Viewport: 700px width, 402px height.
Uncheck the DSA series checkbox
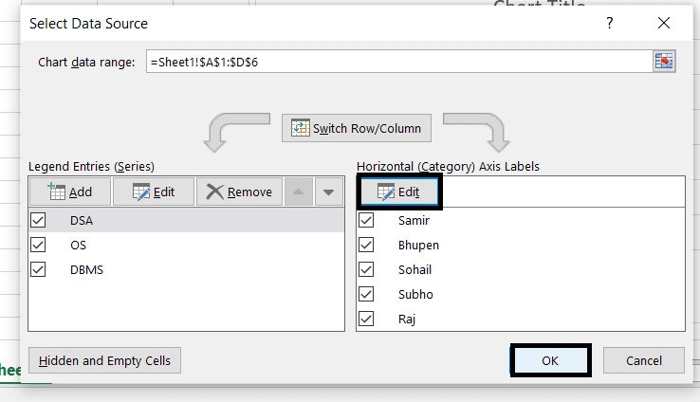38,220
